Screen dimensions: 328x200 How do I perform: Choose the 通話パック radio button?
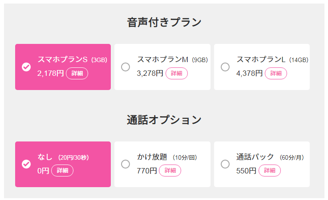click(225, 164)
